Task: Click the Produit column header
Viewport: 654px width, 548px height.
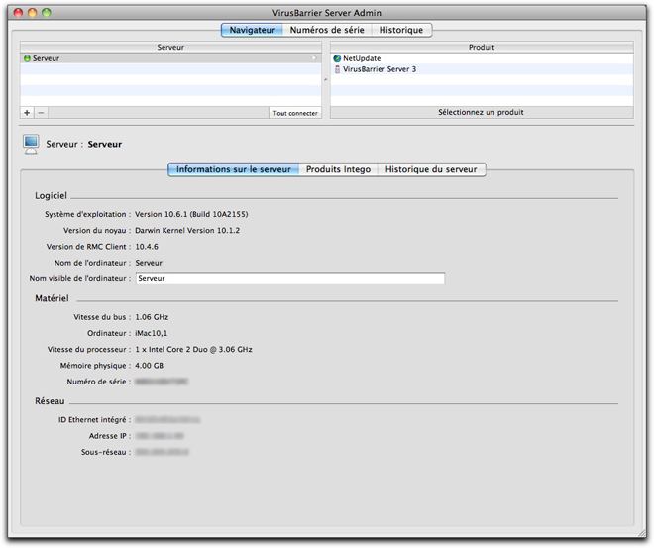Action: [x=482, y=48]
